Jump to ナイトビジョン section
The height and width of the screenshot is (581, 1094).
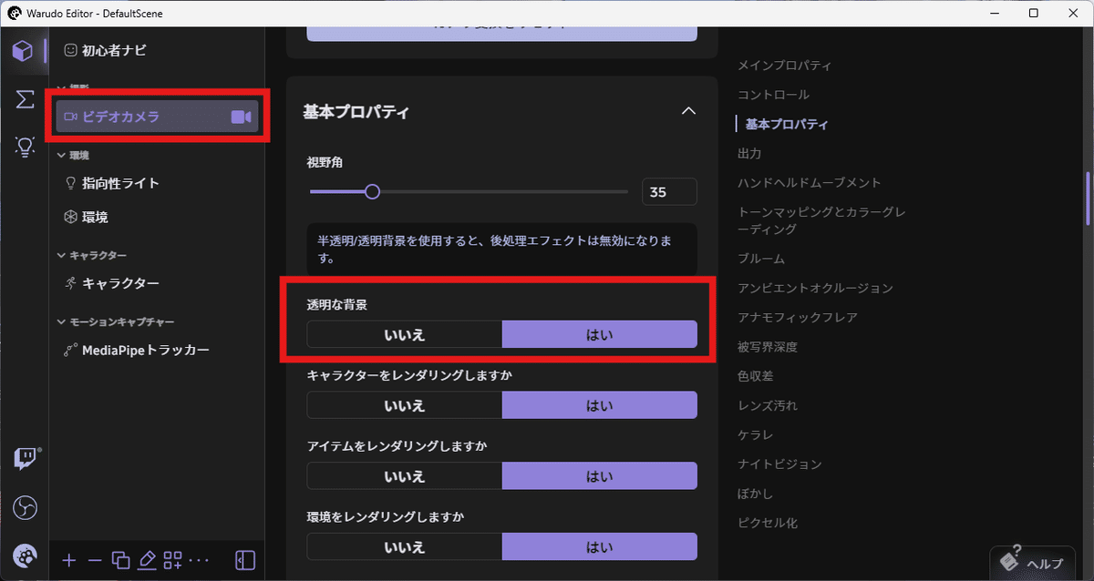coord(779,464)
